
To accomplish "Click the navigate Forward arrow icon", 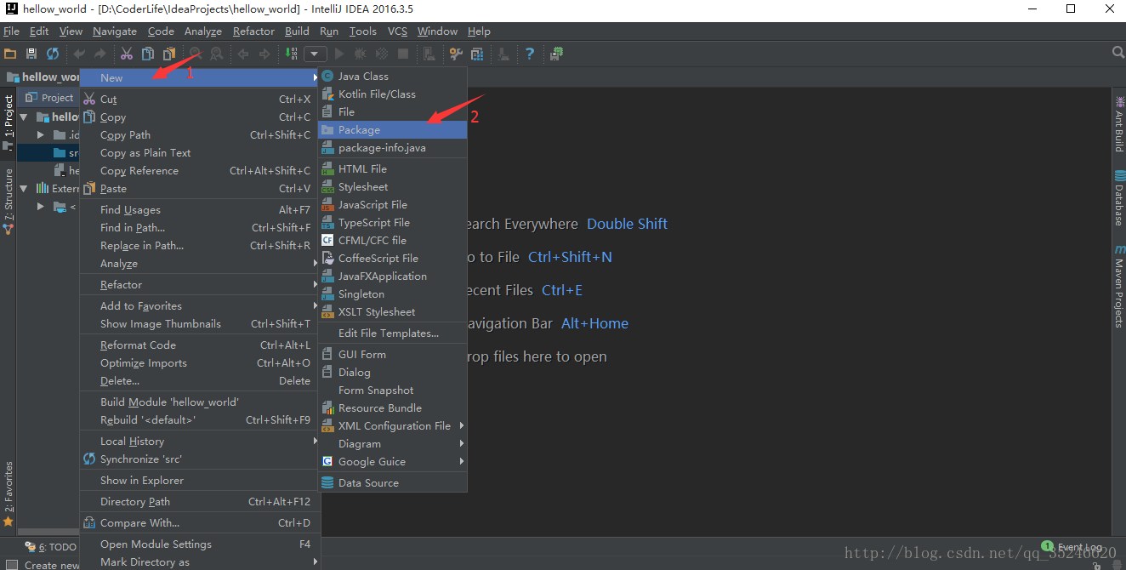I will [x=264, y=54].
